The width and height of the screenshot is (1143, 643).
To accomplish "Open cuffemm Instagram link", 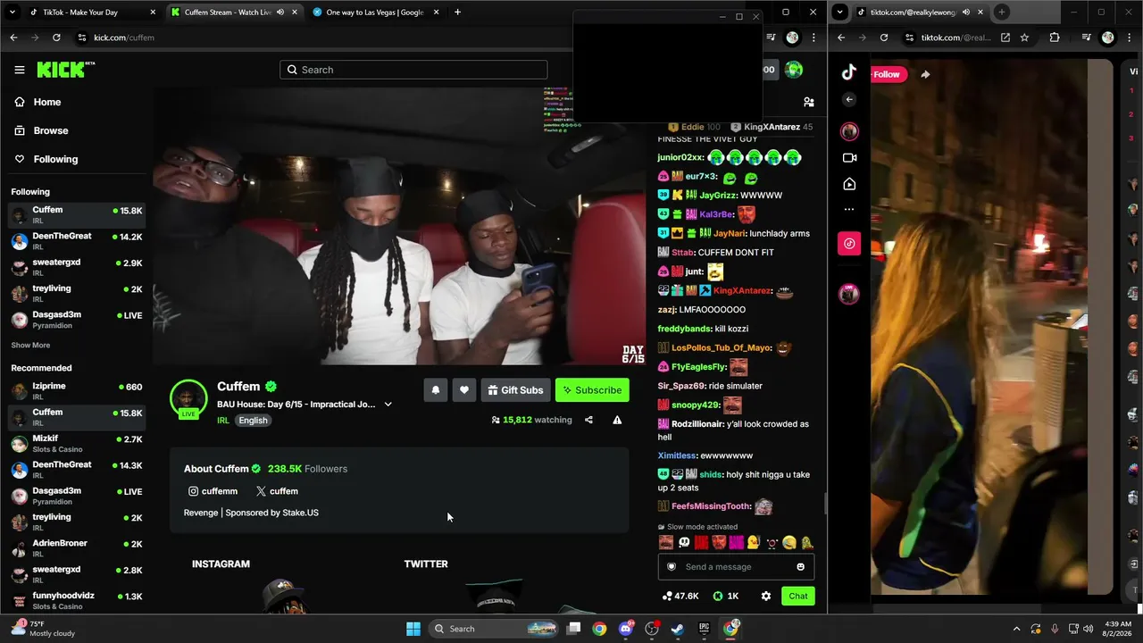I will pos(213,491).
